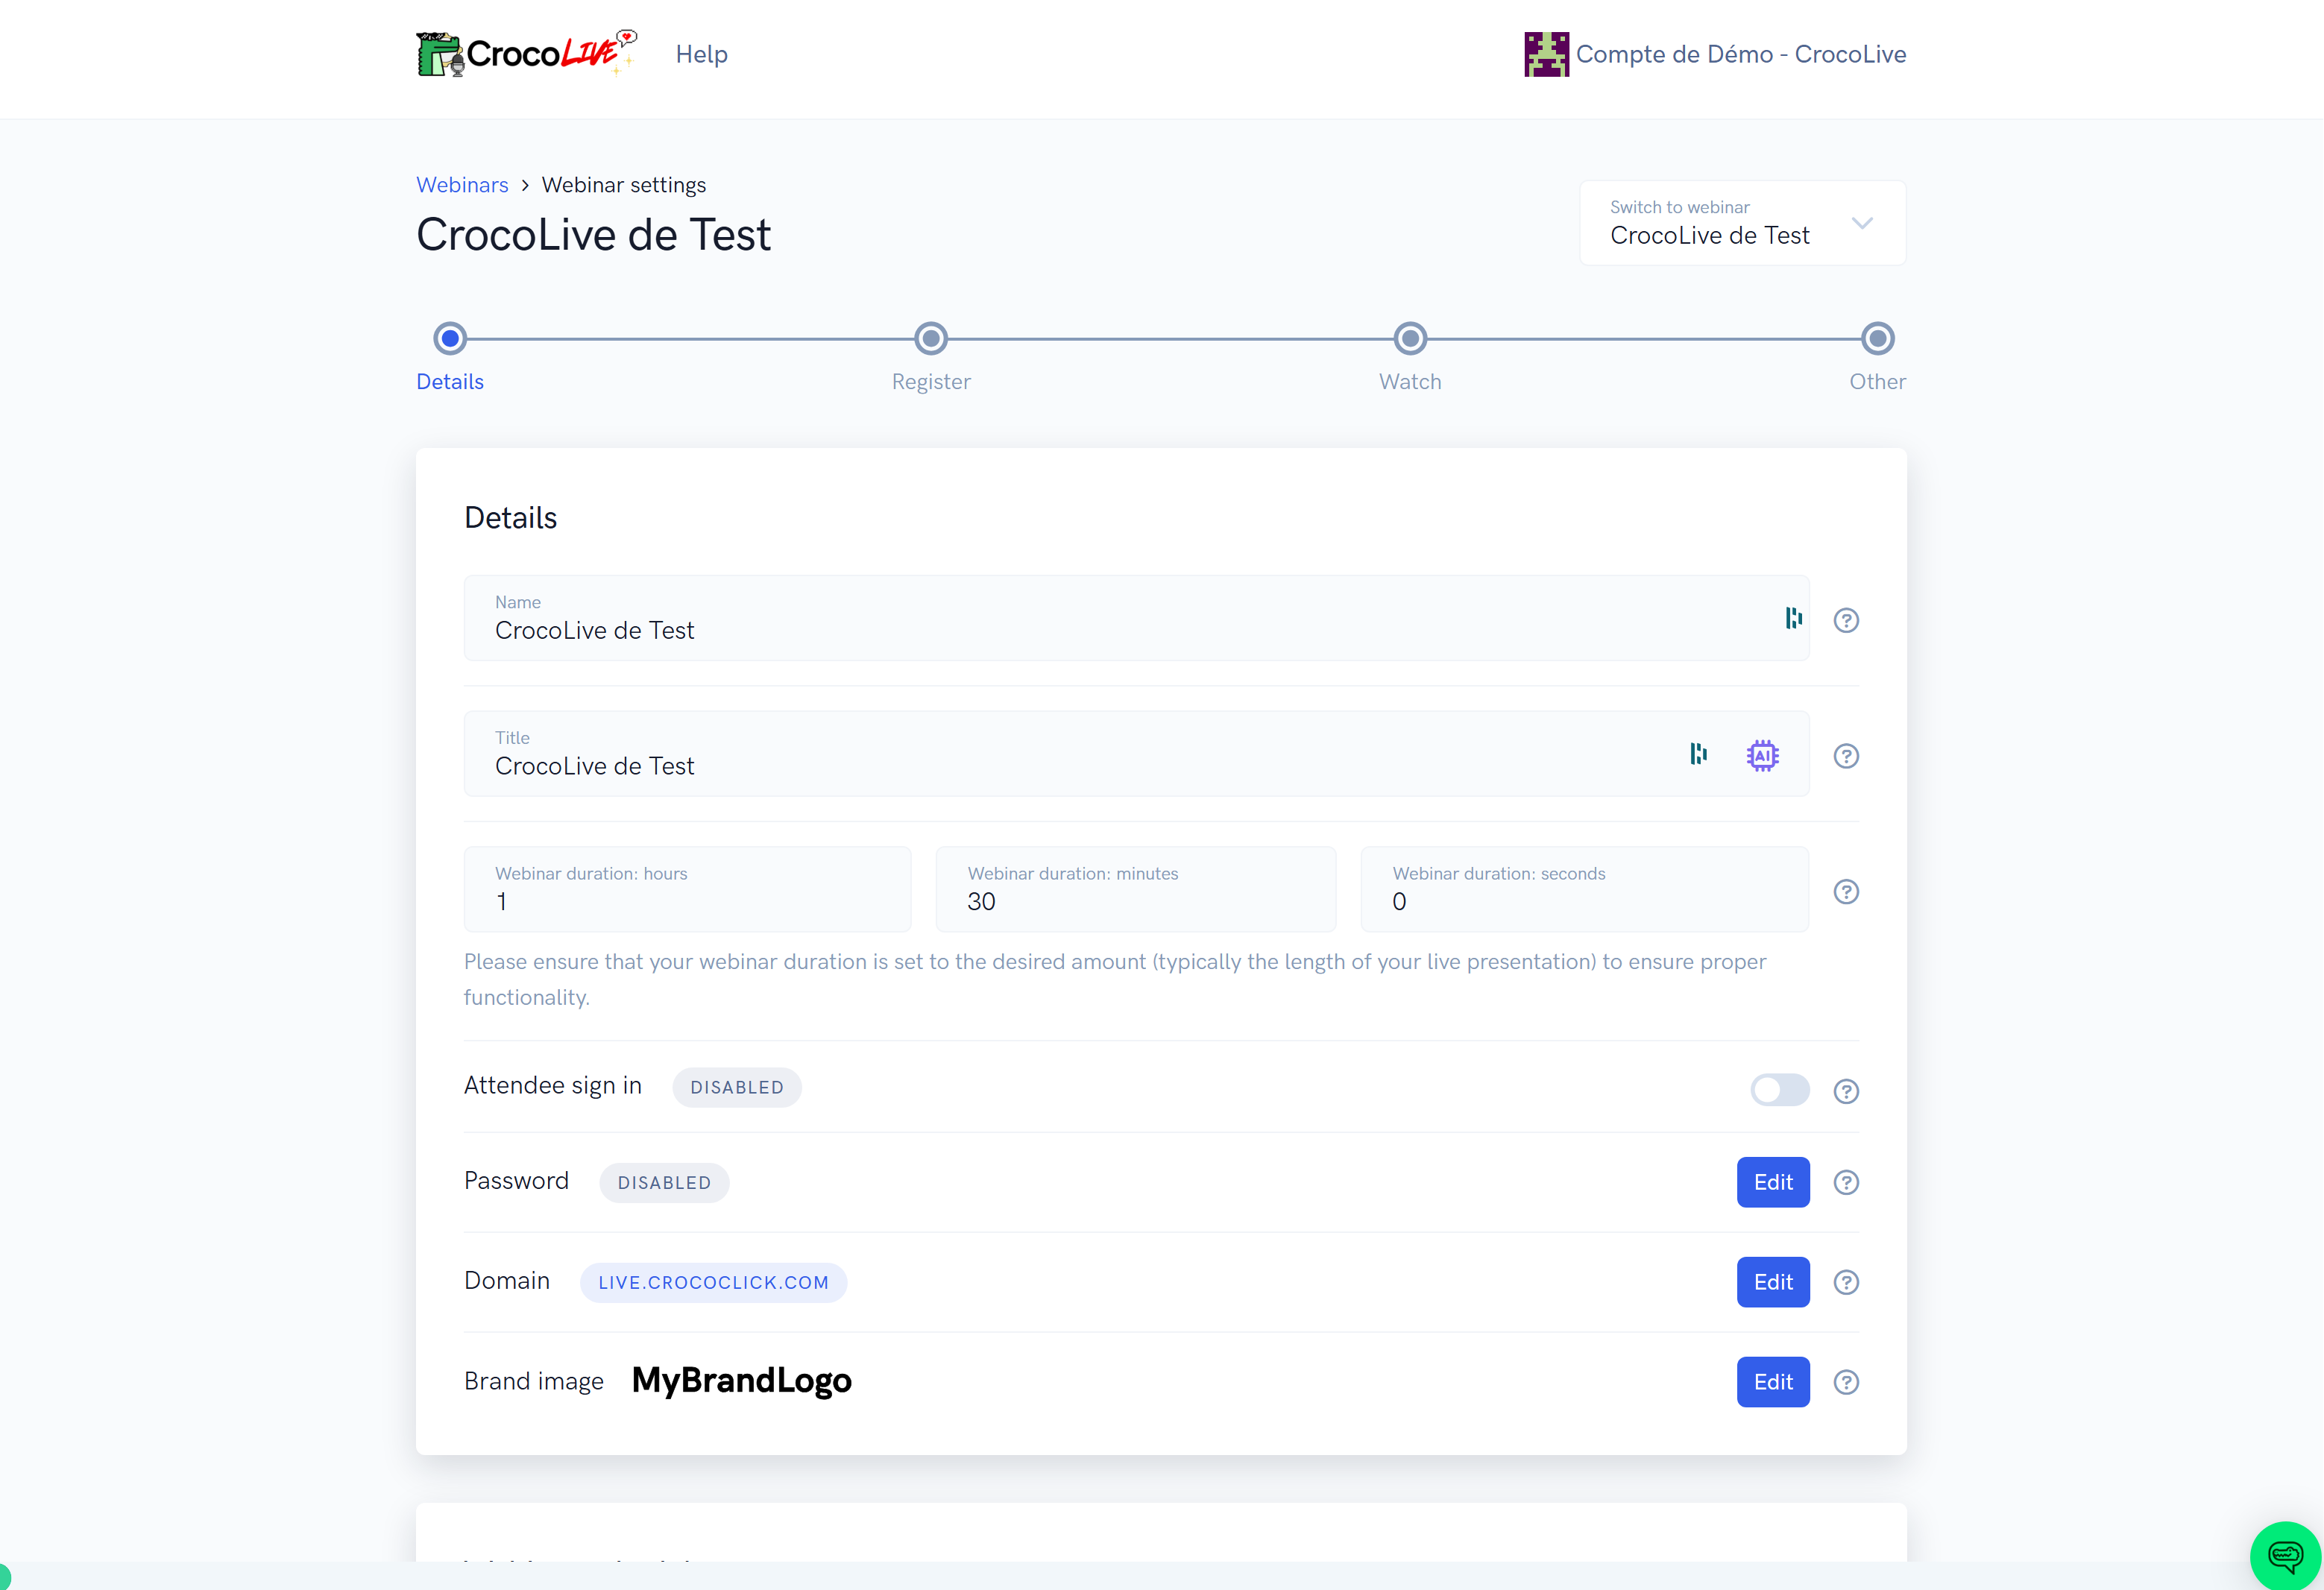Open the Webinars breadcrumb link
The image size is (2324, 1590).
coord(462,185)
